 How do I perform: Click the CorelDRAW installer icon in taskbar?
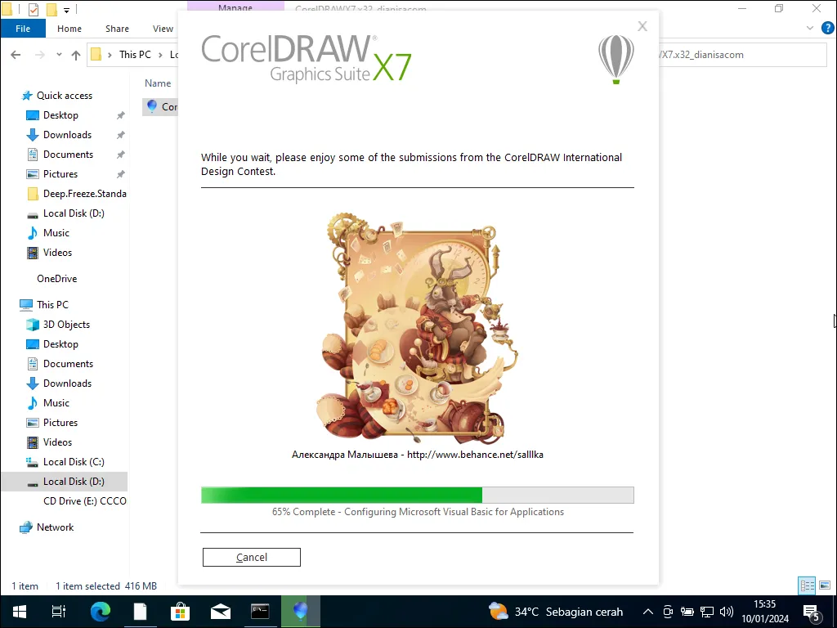click(300, 612)
